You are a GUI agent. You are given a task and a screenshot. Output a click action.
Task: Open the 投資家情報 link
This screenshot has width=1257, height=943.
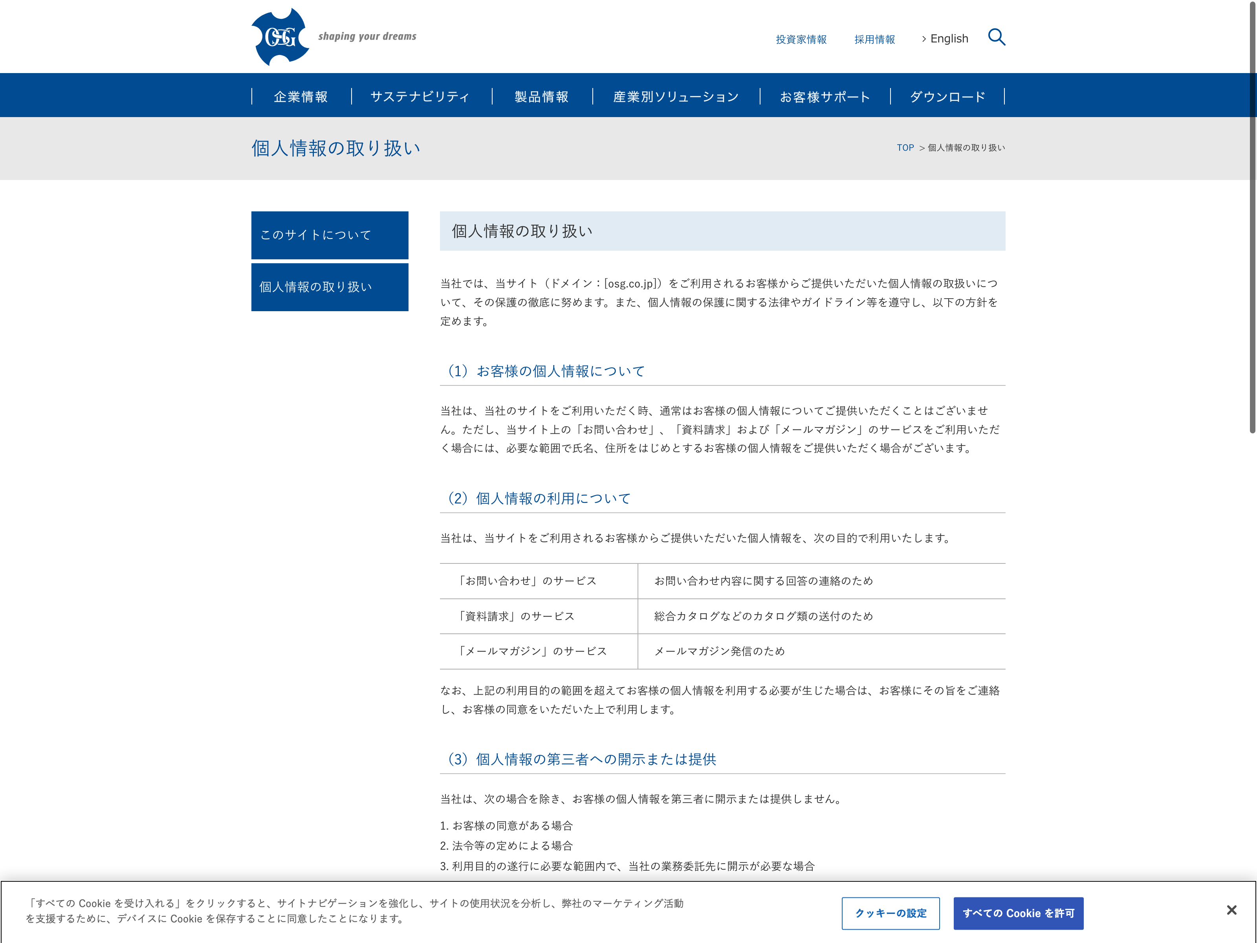[801, 39]
